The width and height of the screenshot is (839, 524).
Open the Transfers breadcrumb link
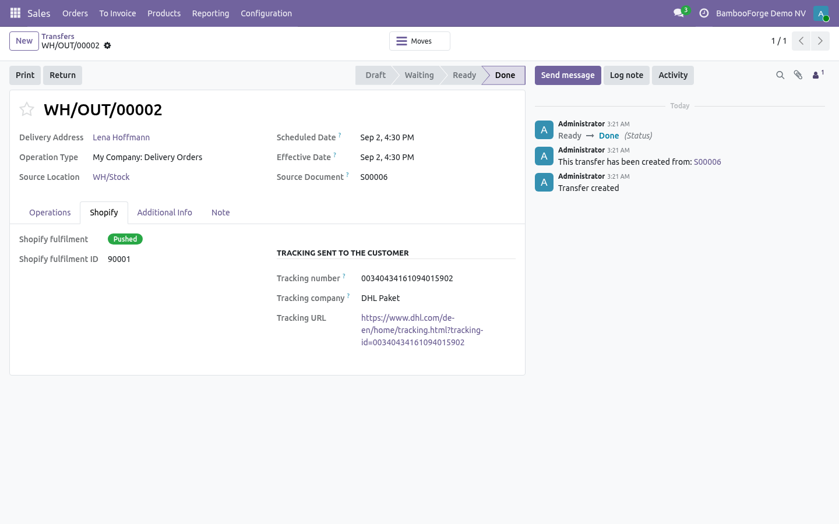tap(58, 36)
